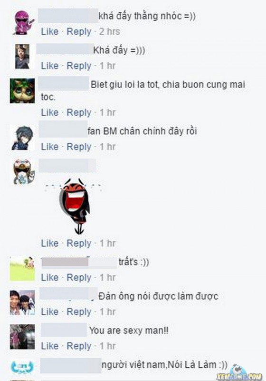Like "Đàn ông nói được làm được" comment
266x381 pixels.
[x=50, y=312]
